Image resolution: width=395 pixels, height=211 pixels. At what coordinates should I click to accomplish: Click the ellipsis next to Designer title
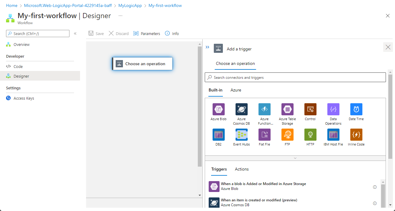(120, 16)
